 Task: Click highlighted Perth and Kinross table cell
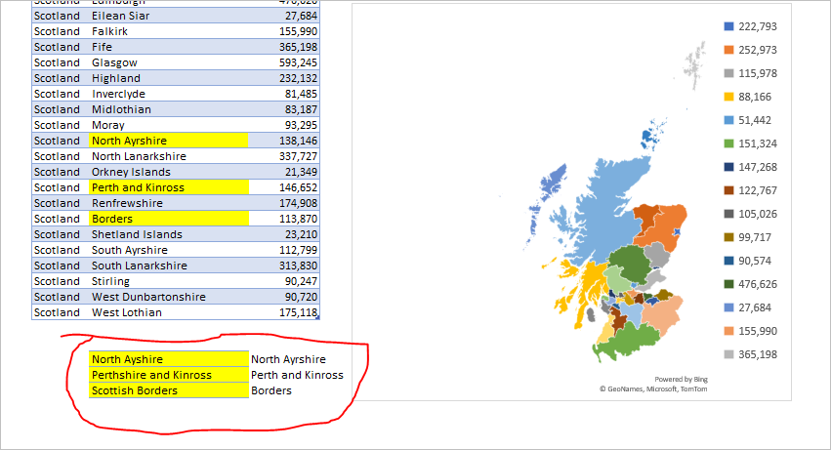click(x=169, y=187)
